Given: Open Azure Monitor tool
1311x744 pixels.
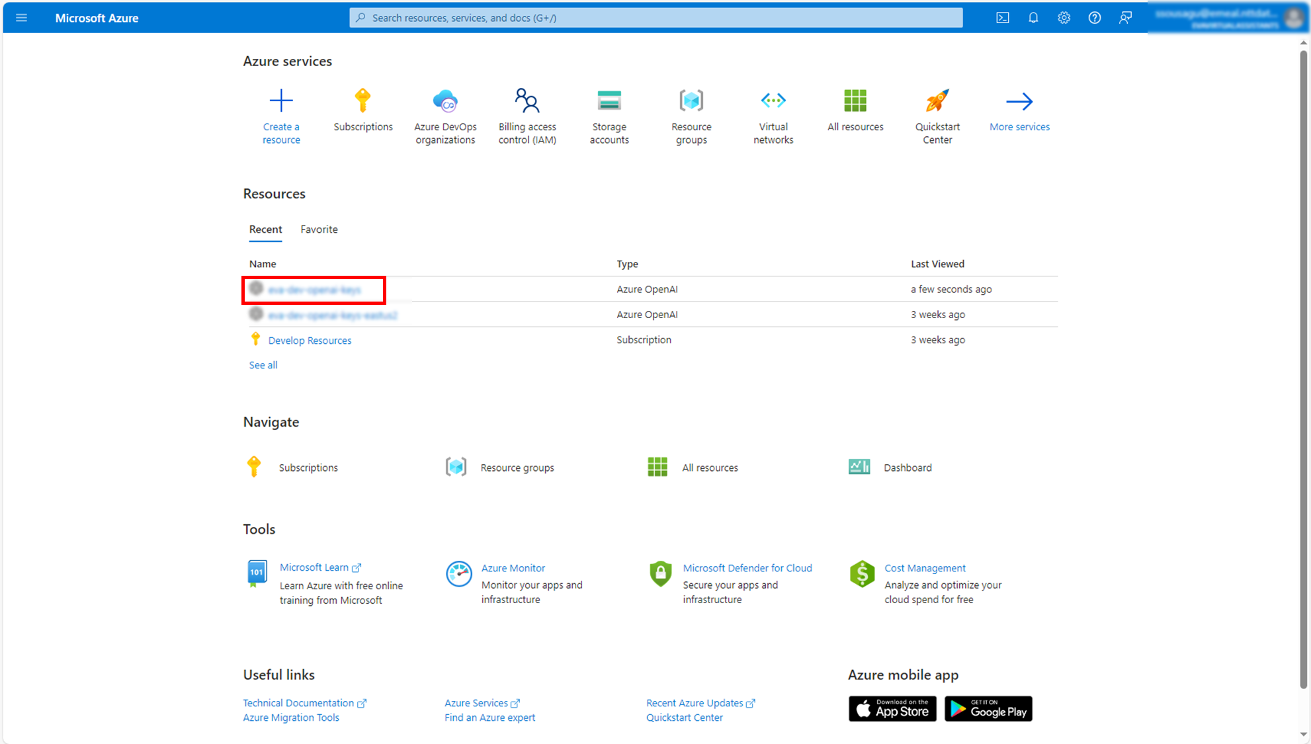Looking at the screenshot, I should click(513, 568).
